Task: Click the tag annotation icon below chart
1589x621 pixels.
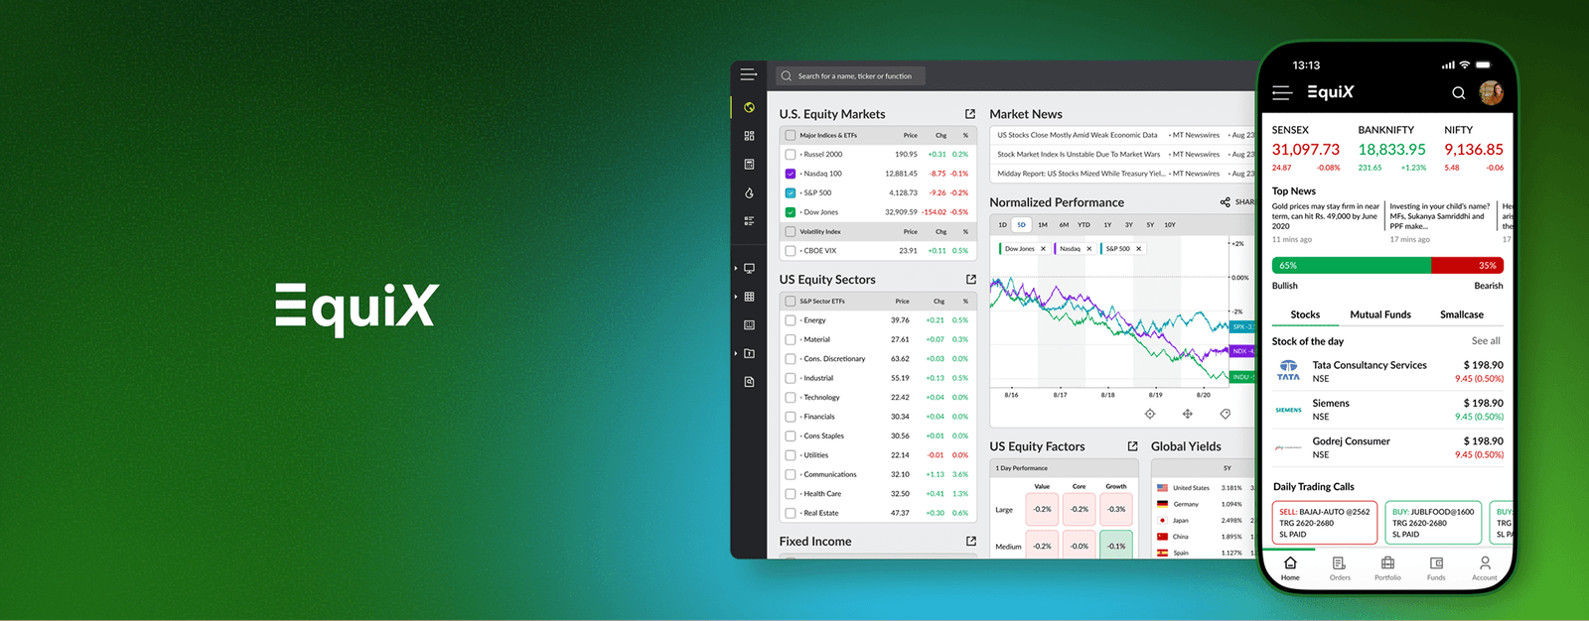Action: point(1225,414)
